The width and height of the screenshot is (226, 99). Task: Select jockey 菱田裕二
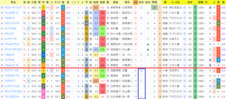(x=127, y=13)
